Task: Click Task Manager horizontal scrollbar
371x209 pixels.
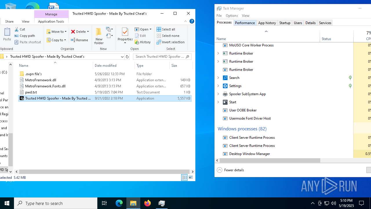Action: point(270,160)
